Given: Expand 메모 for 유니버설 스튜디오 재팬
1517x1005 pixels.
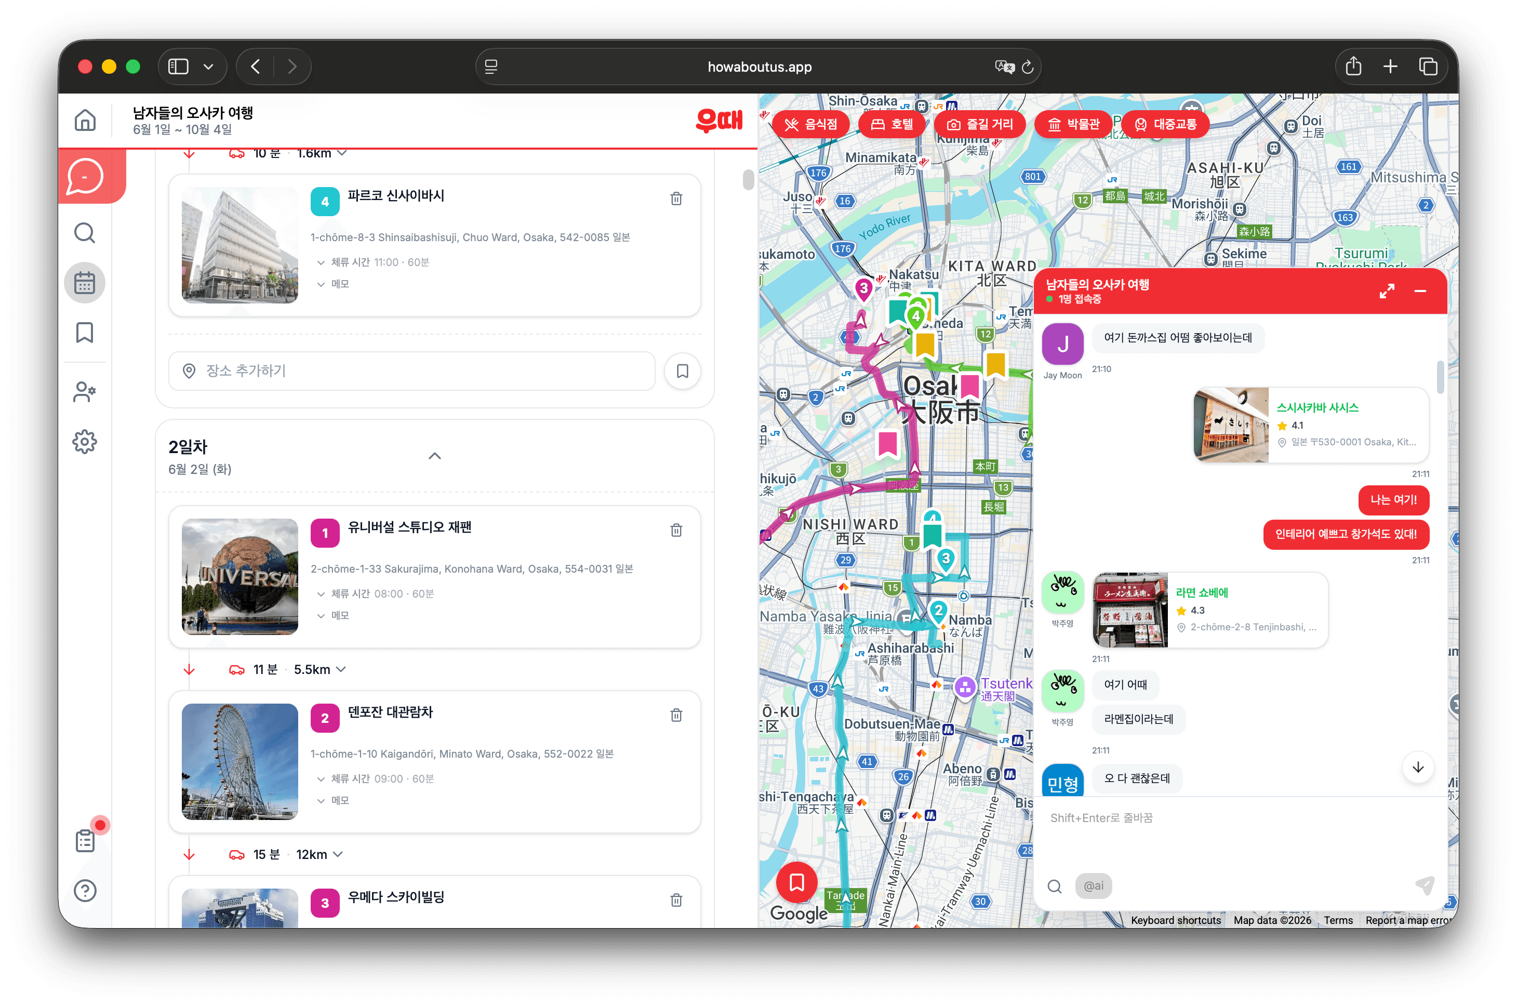Looking at the screenshot, I should 333,615.
